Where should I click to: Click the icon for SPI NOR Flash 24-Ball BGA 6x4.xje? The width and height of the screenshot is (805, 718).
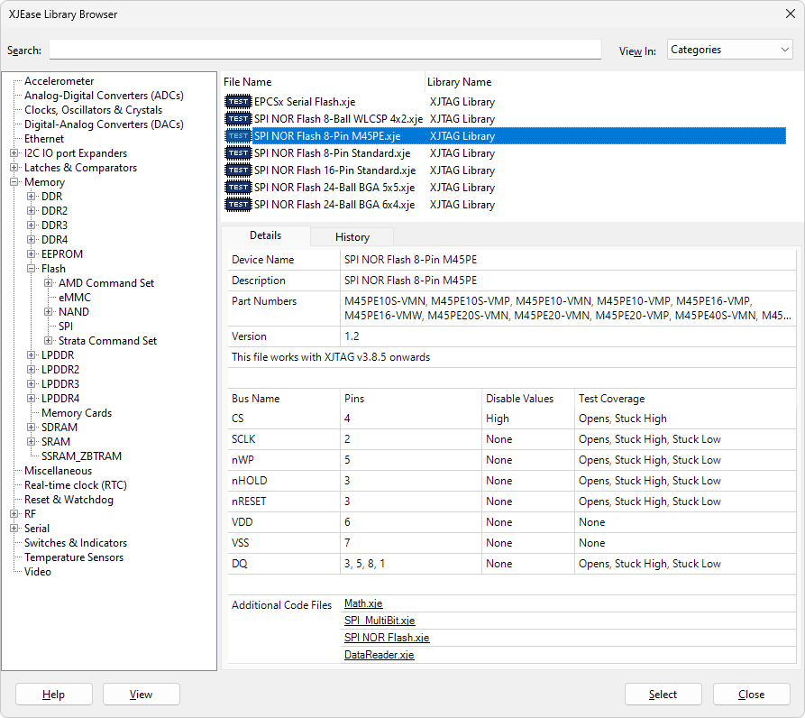(238, 205)
